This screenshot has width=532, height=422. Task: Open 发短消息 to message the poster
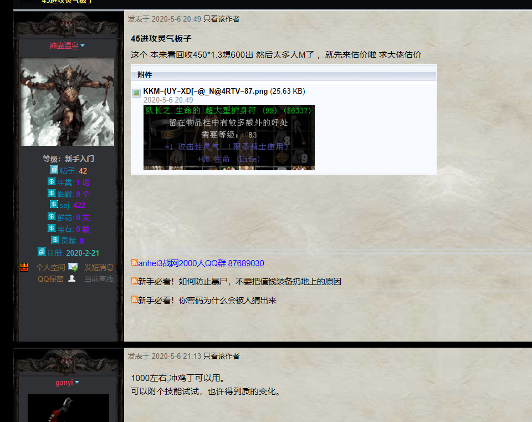pos(99,267)
